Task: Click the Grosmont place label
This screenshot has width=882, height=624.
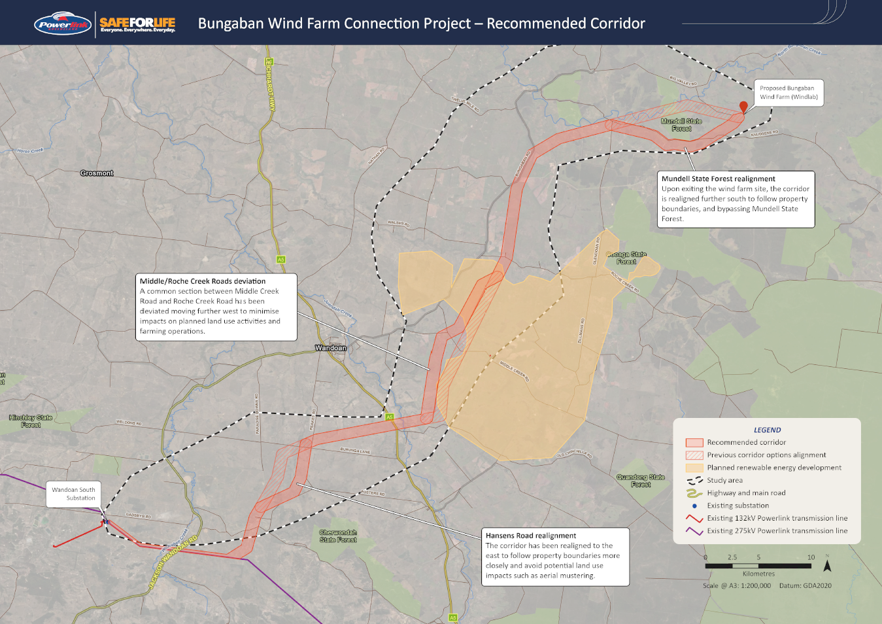Action: (97, 173)
